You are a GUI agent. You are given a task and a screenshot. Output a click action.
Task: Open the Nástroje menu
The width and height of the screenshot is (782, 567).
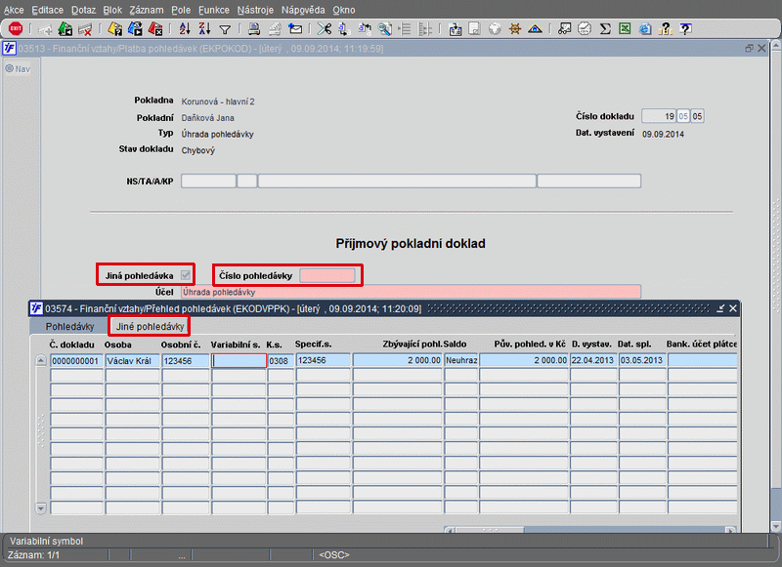coord(255,10)
